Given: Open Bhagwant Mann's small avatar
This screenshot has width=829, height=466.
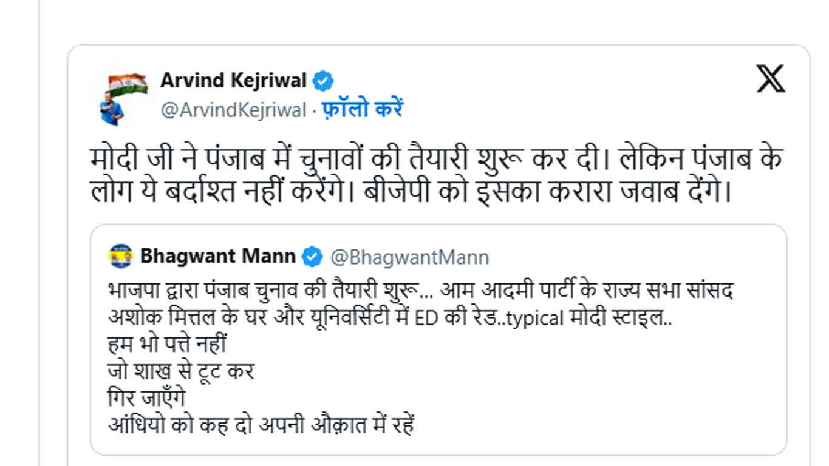Looking at the screenshot, I should [120, 257].
